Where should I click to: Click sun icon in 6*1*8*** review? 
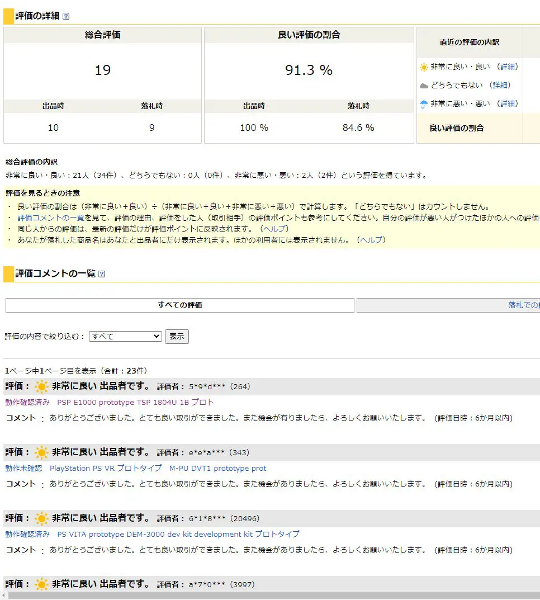[x=41, y=518]
